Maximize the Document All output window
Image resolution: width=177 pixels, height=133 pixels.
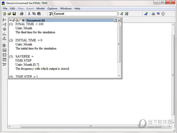(x=116, y=20)
